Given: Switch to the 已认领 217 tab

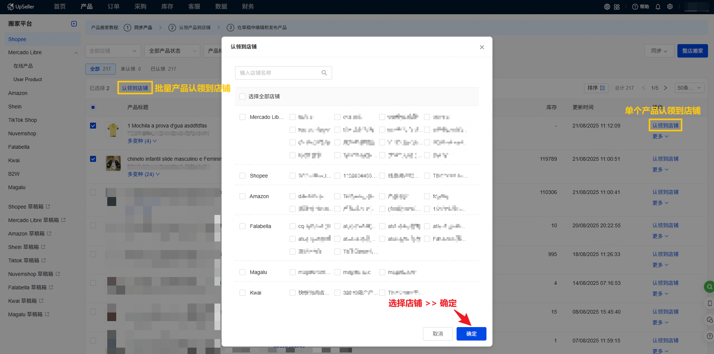Looking at the screenshot, I should [163, 69].
